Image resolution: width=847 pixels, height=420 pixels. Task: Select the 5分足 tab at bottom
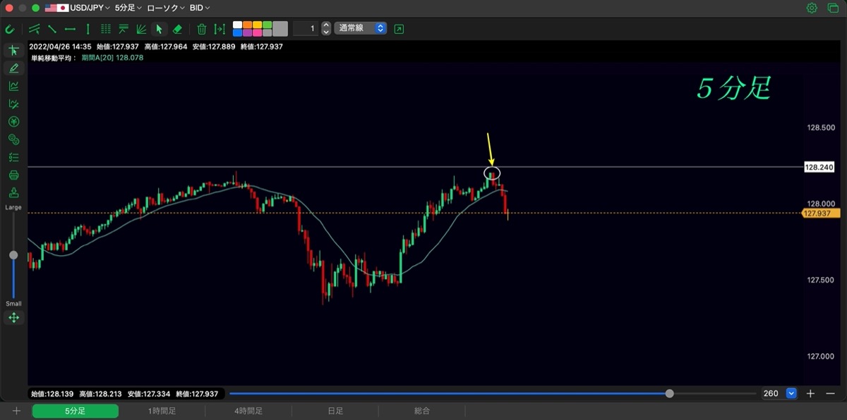pyautogui.click(x=75, y=411)
